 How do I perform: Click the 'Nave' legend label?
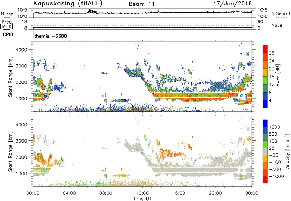277,25
